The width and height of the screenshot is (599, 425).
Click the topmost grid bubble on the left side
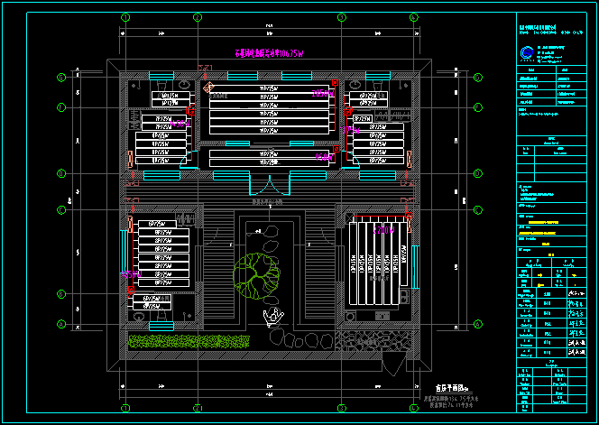tap(61, 78)
